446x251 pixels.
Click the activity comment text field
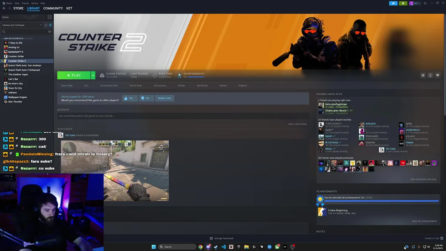[x=183, y=116]
